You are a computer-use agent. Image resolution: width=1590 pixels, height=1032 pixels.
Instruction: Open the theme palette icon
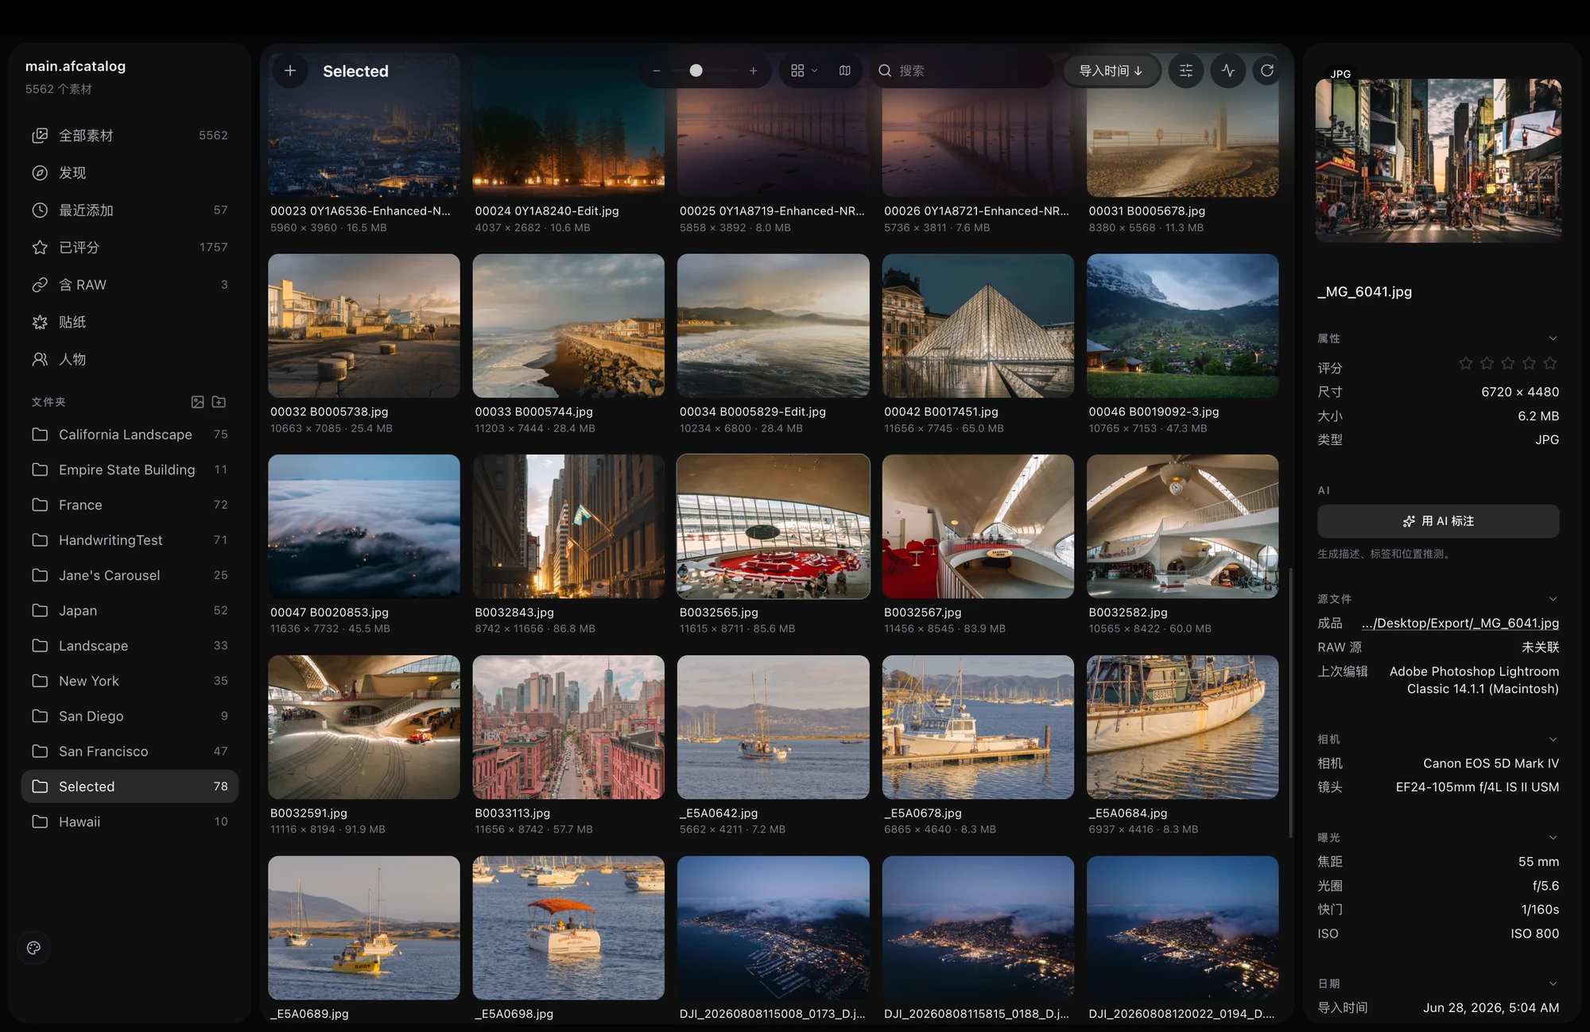[33, 948]
